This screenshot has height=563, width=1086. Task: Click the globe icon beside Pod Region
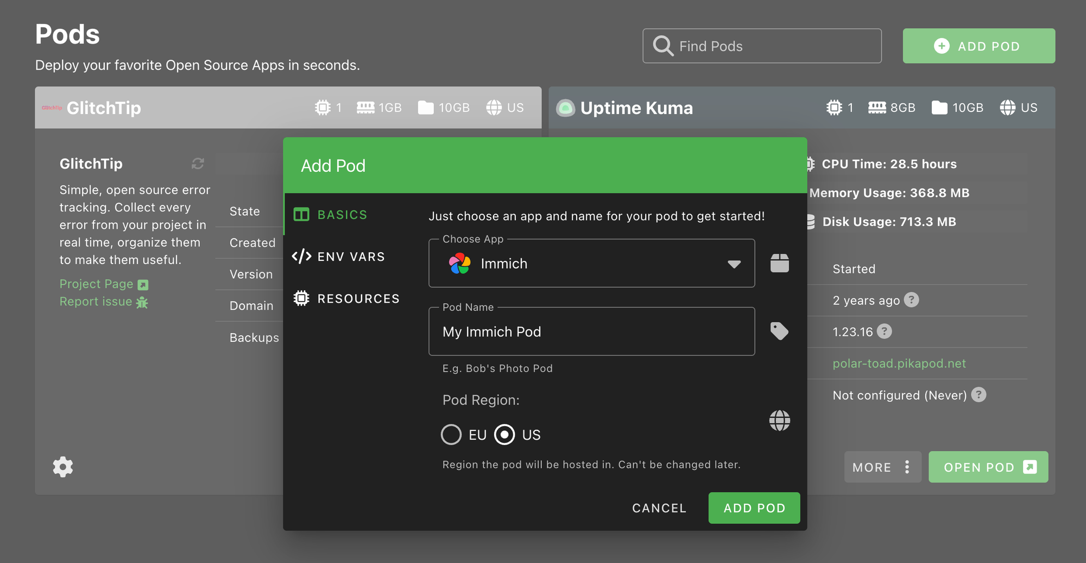[779, 420]
